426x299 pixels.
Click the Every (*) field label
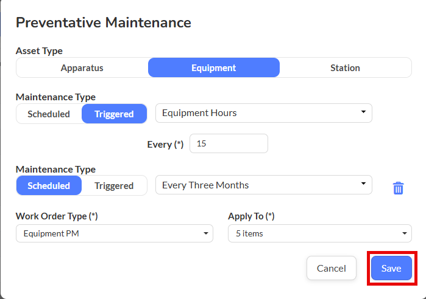click(165, 145)
